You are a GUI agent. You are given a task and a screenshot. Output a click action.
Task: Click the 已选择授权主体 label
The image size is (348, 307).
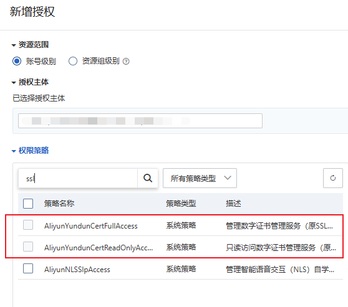[x=39, y=98]
